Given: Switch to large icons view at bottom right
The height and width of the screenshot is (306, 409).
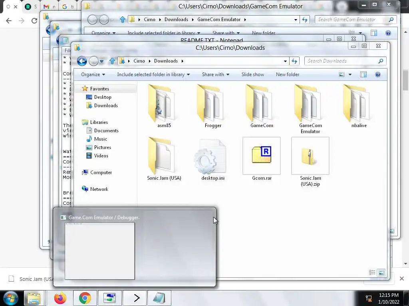Looking at the screenshot, I should click(x=381, y=273).
